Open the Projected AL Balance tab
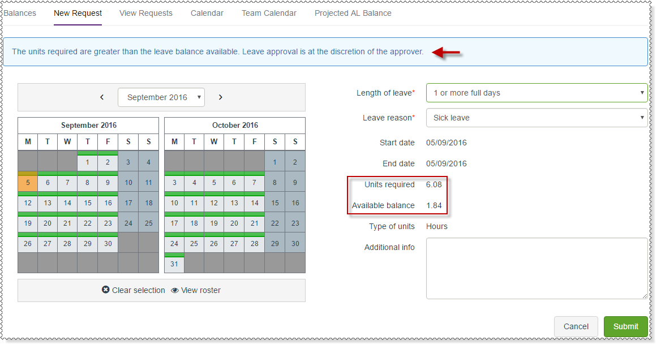 [353, 13]
